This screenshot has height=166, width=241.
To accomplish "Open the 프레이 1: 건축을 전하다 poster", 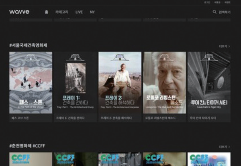I will [76, 82].
